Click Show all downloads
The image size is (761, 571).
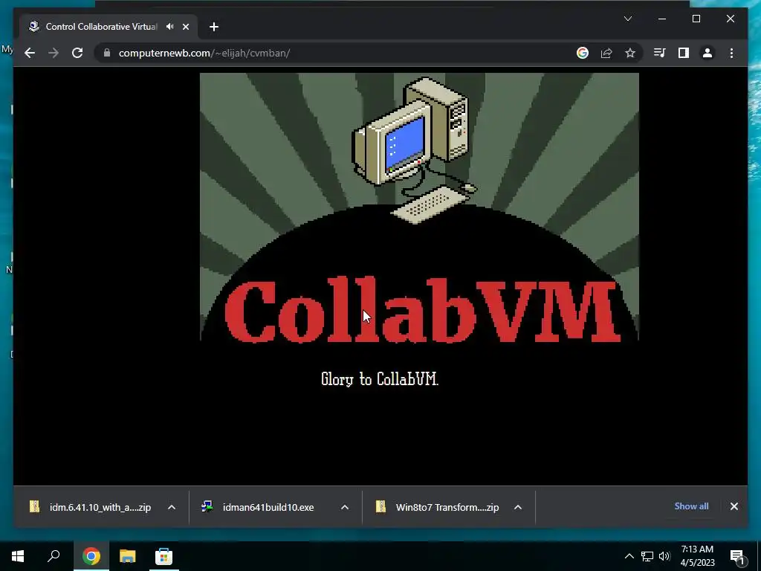pos(691,506)
